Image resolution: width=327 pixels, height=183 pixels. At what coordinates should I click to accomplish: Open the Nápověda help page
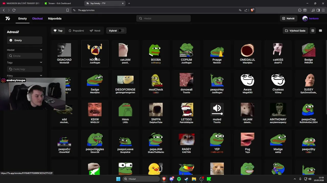(55, 19)
